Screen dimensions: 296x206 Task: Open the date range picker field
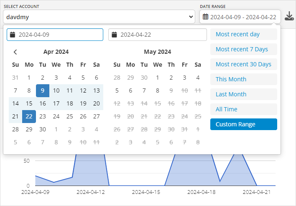click(x=240, y=17)
